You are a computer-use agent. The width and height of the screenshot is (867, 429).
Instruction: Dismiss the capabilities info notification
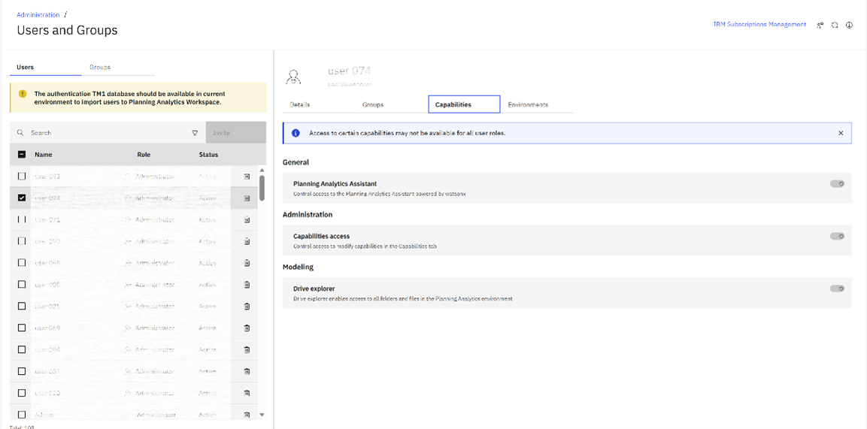(x=841, y=133)
